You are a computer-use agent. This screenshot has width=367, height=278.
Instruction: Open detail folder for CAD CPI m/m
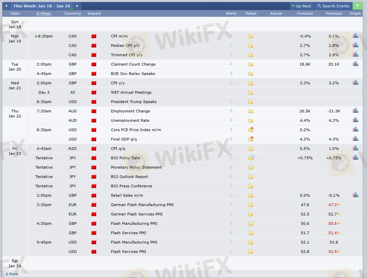[250, 36]
